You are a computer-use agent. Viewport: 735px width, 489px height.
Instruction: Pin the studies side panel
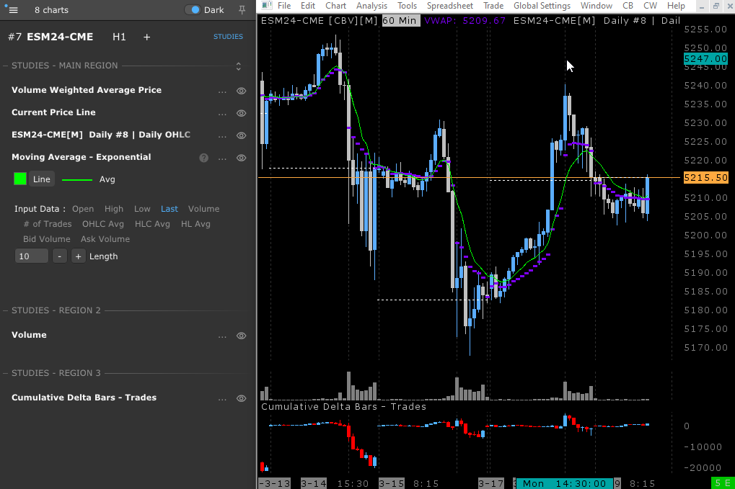(x=241, y=10)
